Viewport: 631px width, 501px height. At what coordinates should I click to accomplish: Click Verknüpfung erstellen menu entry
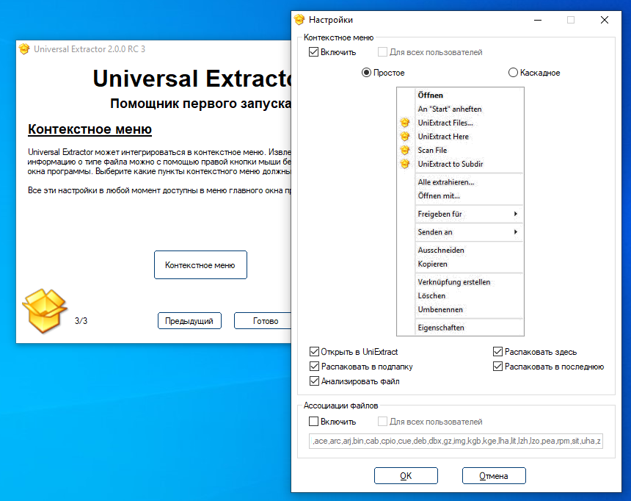coord(454,282)
